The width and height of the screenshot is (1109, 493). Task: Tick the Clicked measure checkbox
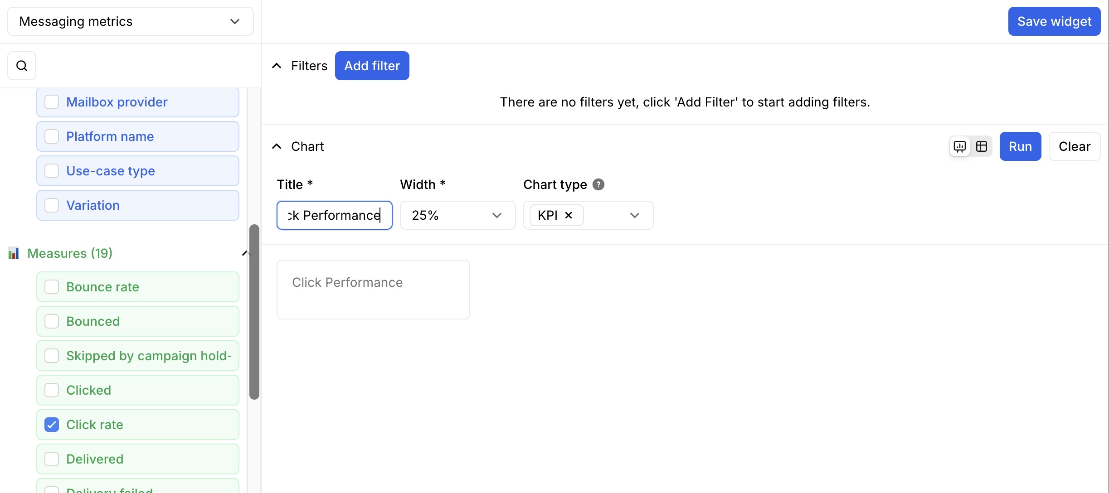tap(52, 390)
